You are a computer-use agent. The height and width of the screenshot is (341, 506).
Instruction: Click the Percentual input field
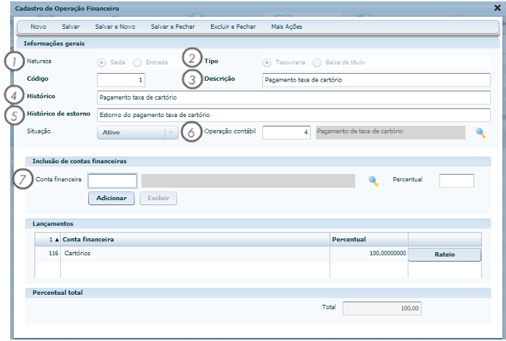[x=456, y=181]
